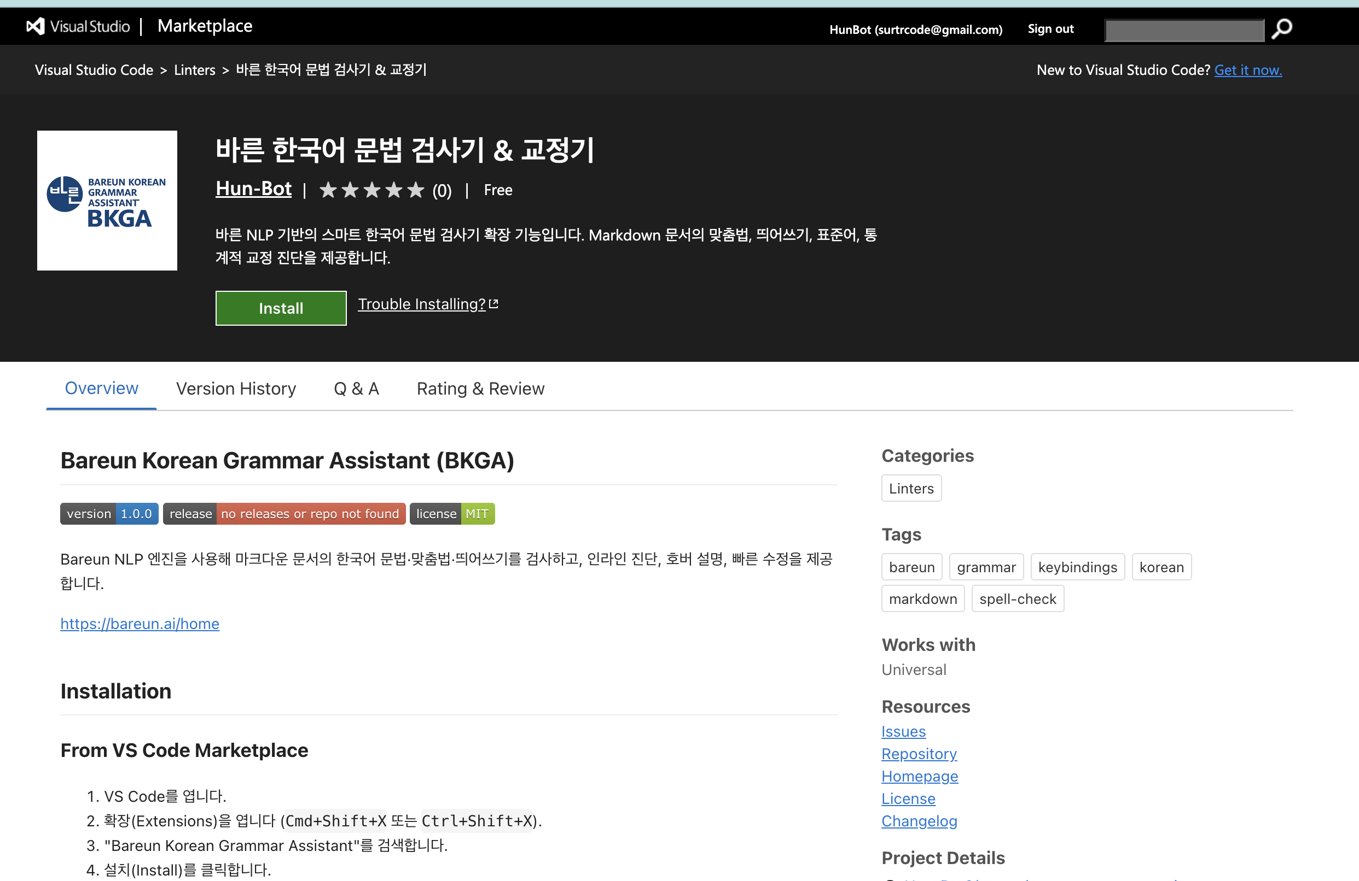Click the release status badge
This screenshot has height=881, width=1359.
284,513
